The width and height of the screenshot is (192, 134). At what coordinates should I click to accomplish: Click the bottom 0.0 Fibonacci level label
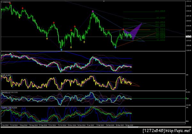[x=161, y=40]
